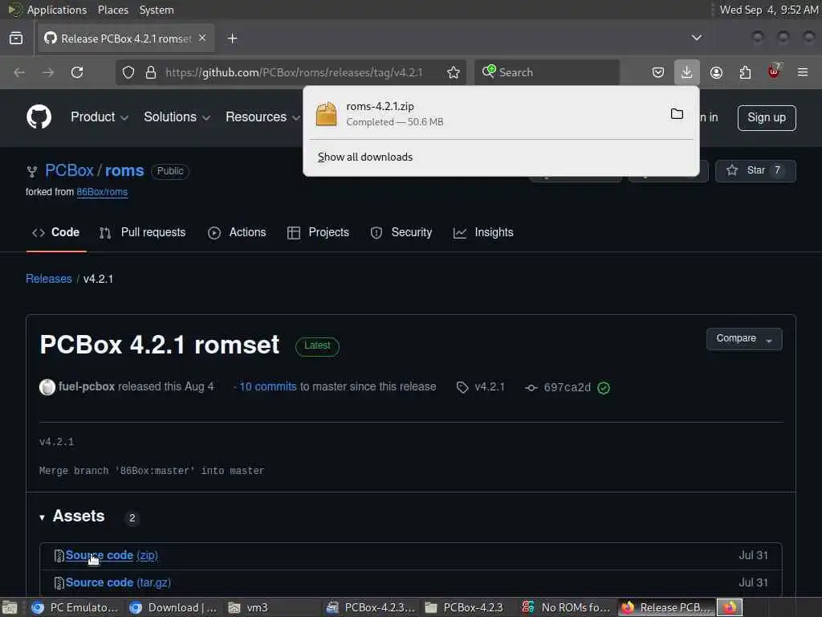This screenshot has height=617, width=822.
Task: Open the System menu
Action: [157, 10]
